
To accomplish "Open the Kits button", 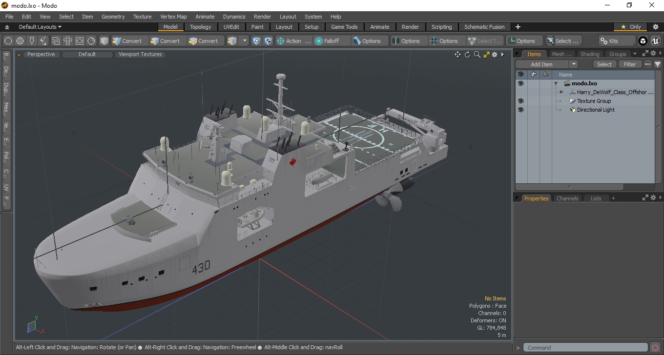I will pos(617,41).
